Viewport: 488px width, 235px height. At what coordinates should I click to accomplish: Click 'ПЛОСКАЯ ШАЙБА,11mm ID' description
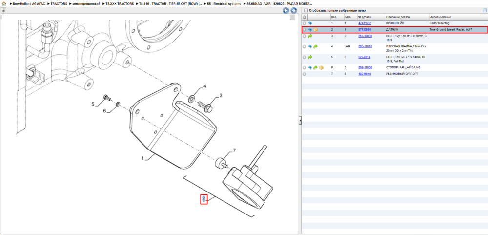point(406,48)
